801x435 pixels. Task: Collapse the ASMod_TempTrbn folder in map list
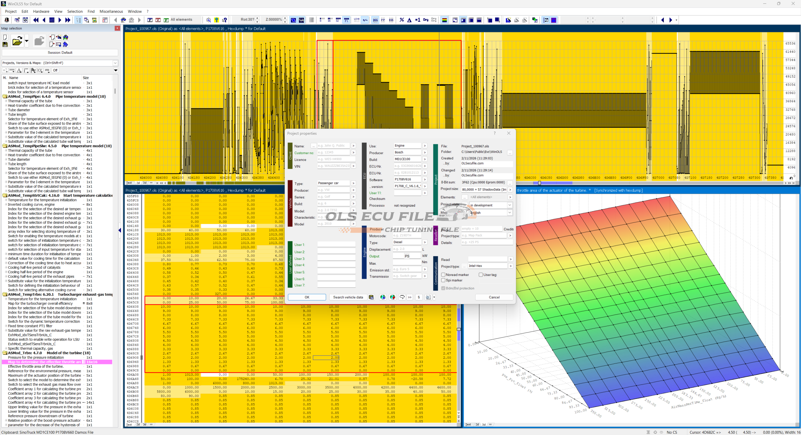(5, 294)
